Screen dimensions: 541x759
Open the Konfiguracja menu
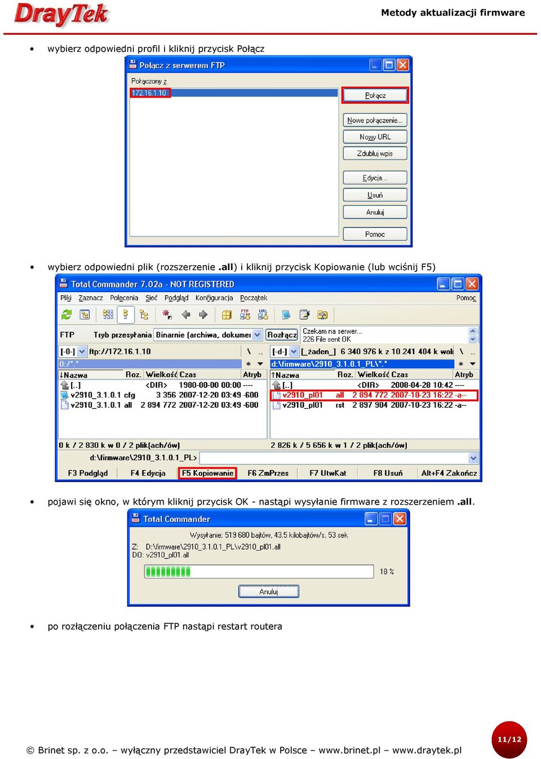tap(214, 298)
